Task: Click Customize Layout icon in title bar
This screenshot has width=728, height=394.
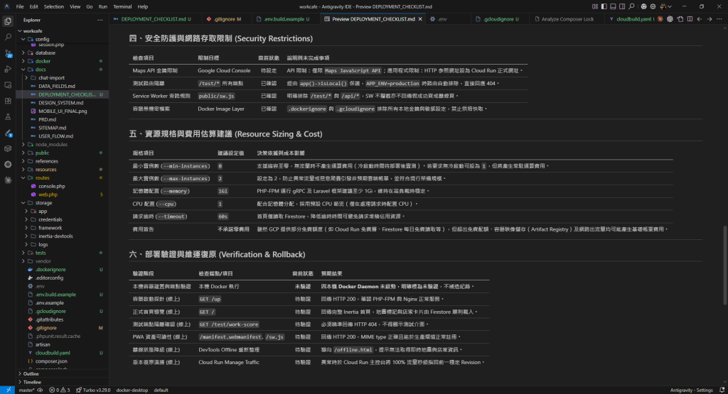Action: coord(595,6)
